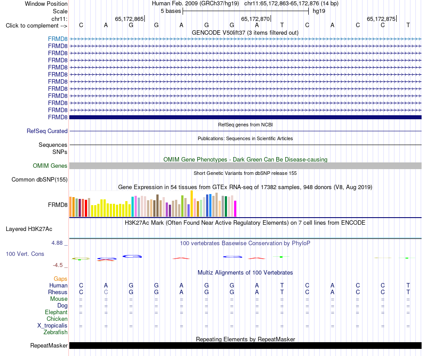Click the 65,172,875 position marker
422x356 pixels.
[x=382, y=19]
